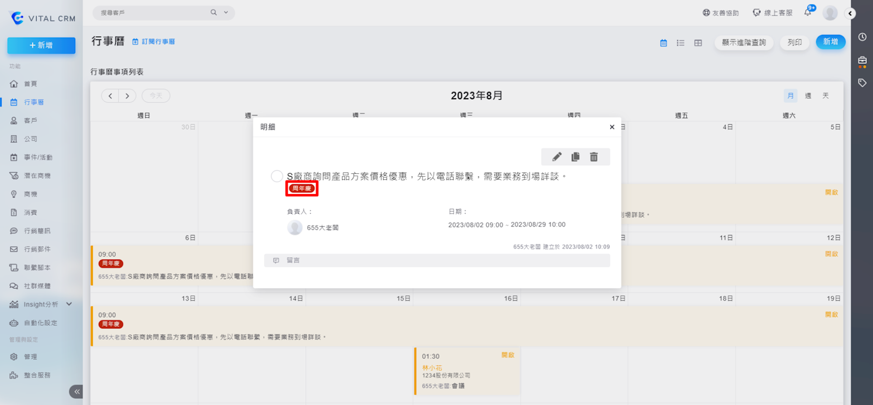873x405 pixels.
Task: Click the 留言 comment input field
Action: click(x=437, y=261)
